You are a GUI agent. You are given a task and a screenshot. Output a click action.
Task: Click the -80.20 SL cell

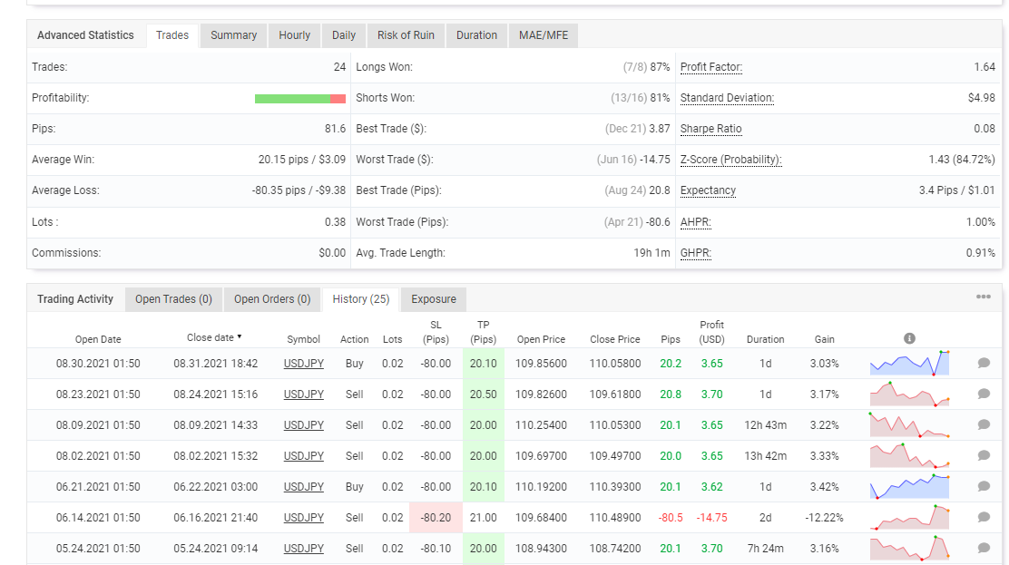(436, 518)
